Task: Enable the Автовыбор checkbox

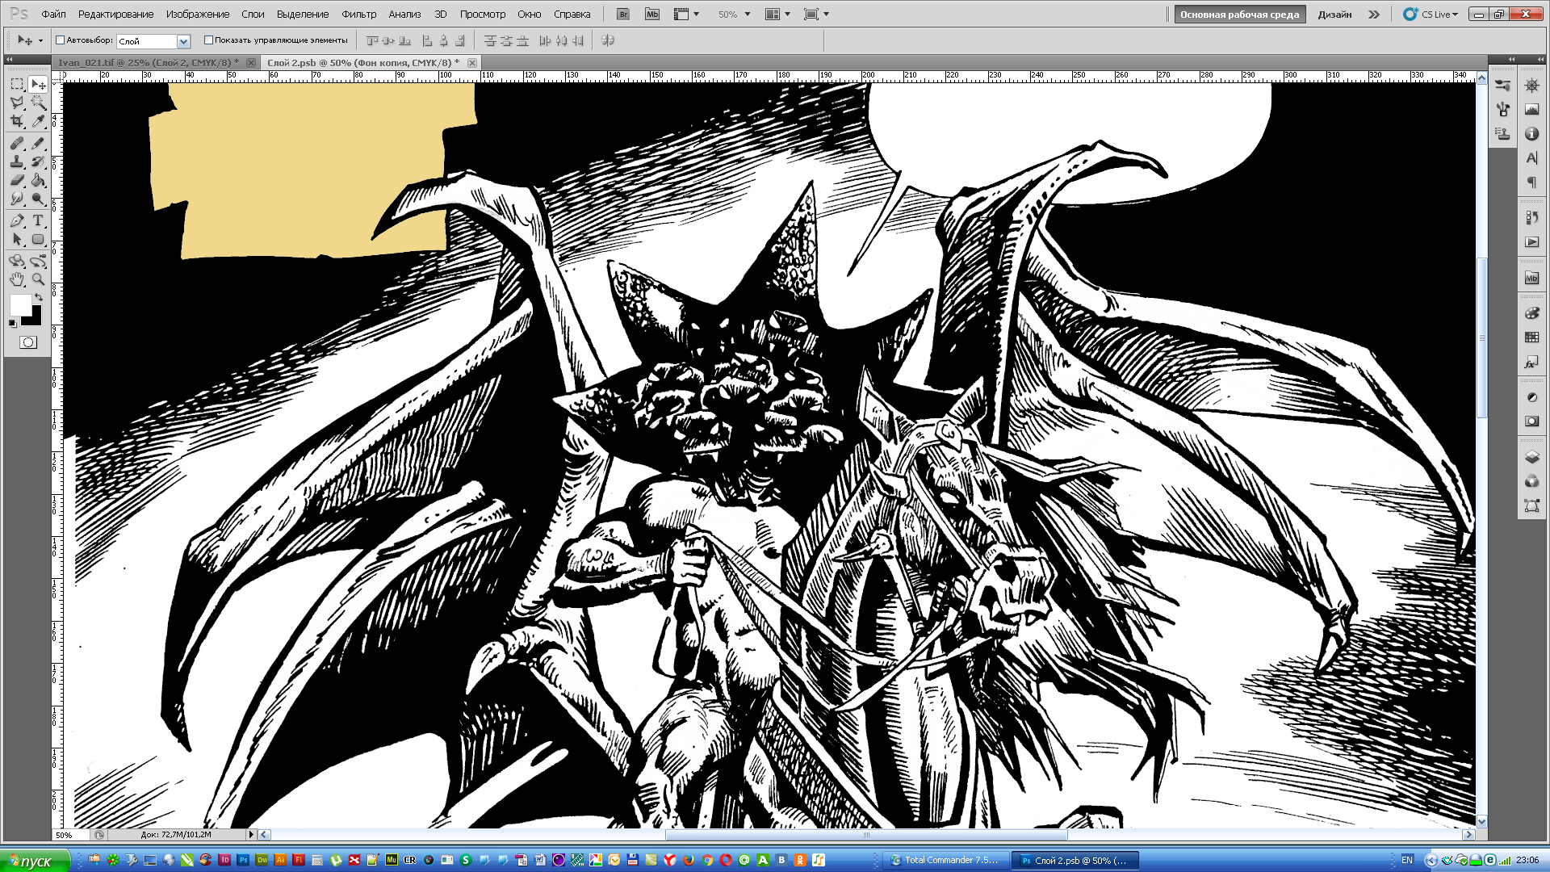Action: [x=60, y=40]
